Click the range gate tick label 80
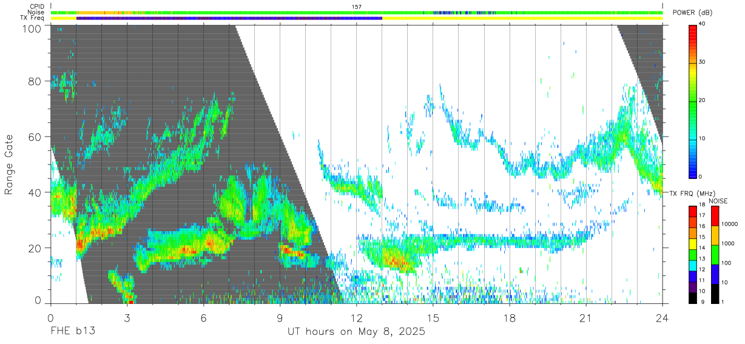The image size is (745, 344). 35,81
